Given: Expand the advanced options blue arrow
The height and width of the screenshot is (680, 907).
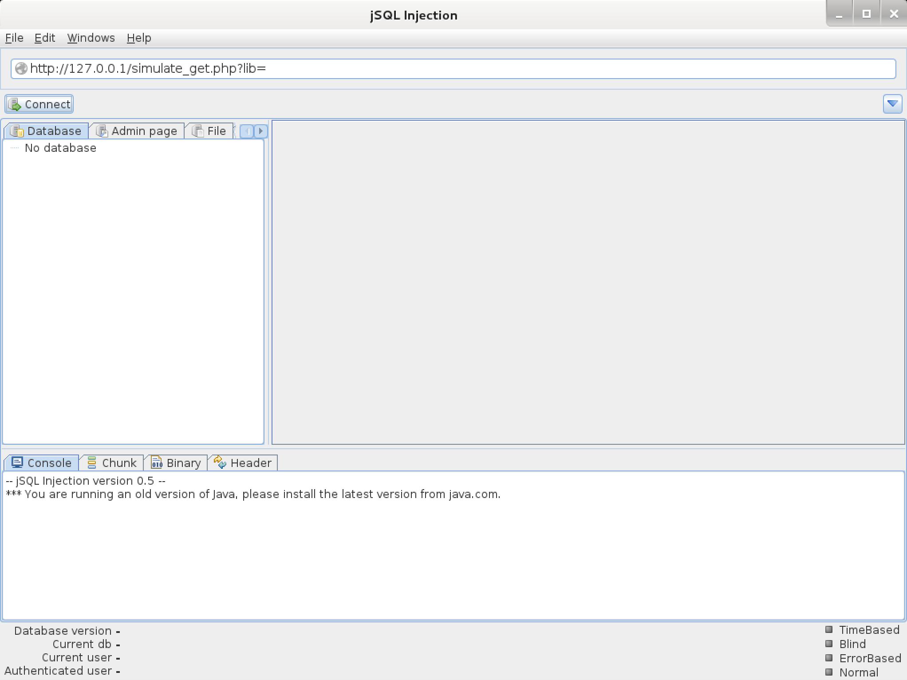Looking at the screenshot, I should tap(892, 104).
